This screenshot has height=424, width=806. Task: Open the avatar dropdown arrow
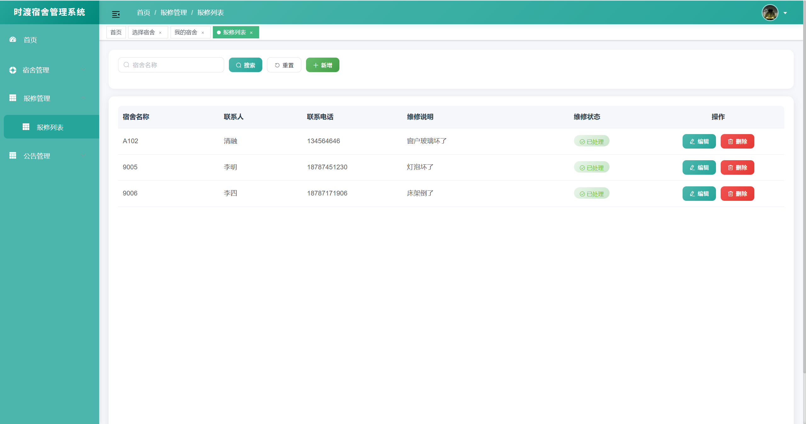tap(785, 13)
